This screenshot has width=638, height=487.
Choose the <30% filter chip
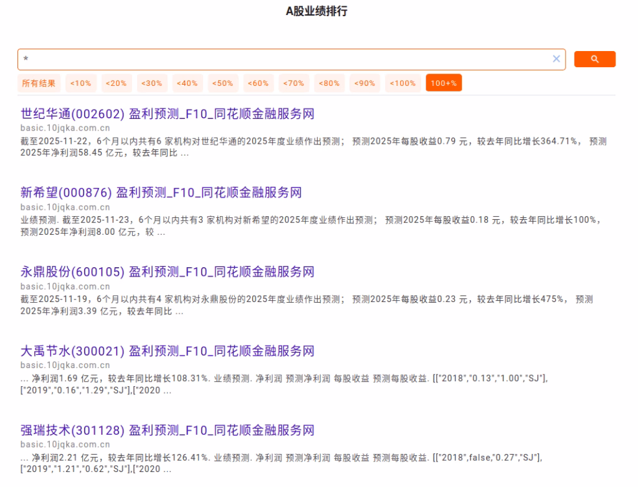click(151, 83)
